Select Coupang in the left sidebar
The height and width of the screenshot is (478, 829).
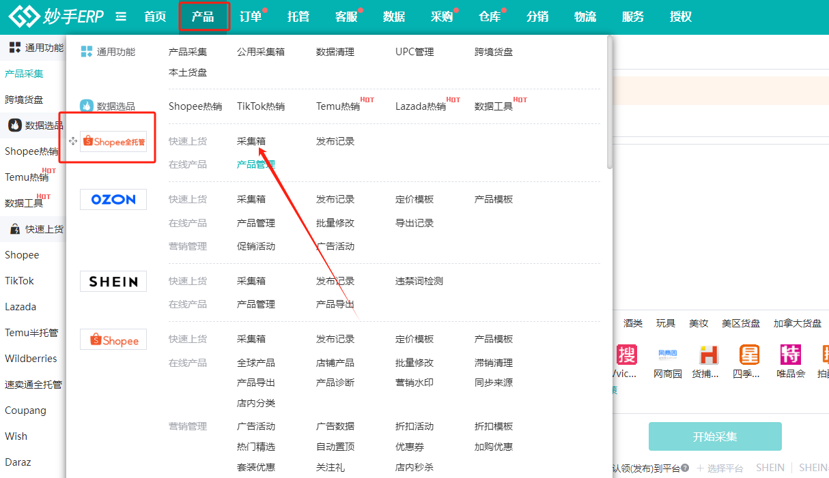tap(25, 410)
